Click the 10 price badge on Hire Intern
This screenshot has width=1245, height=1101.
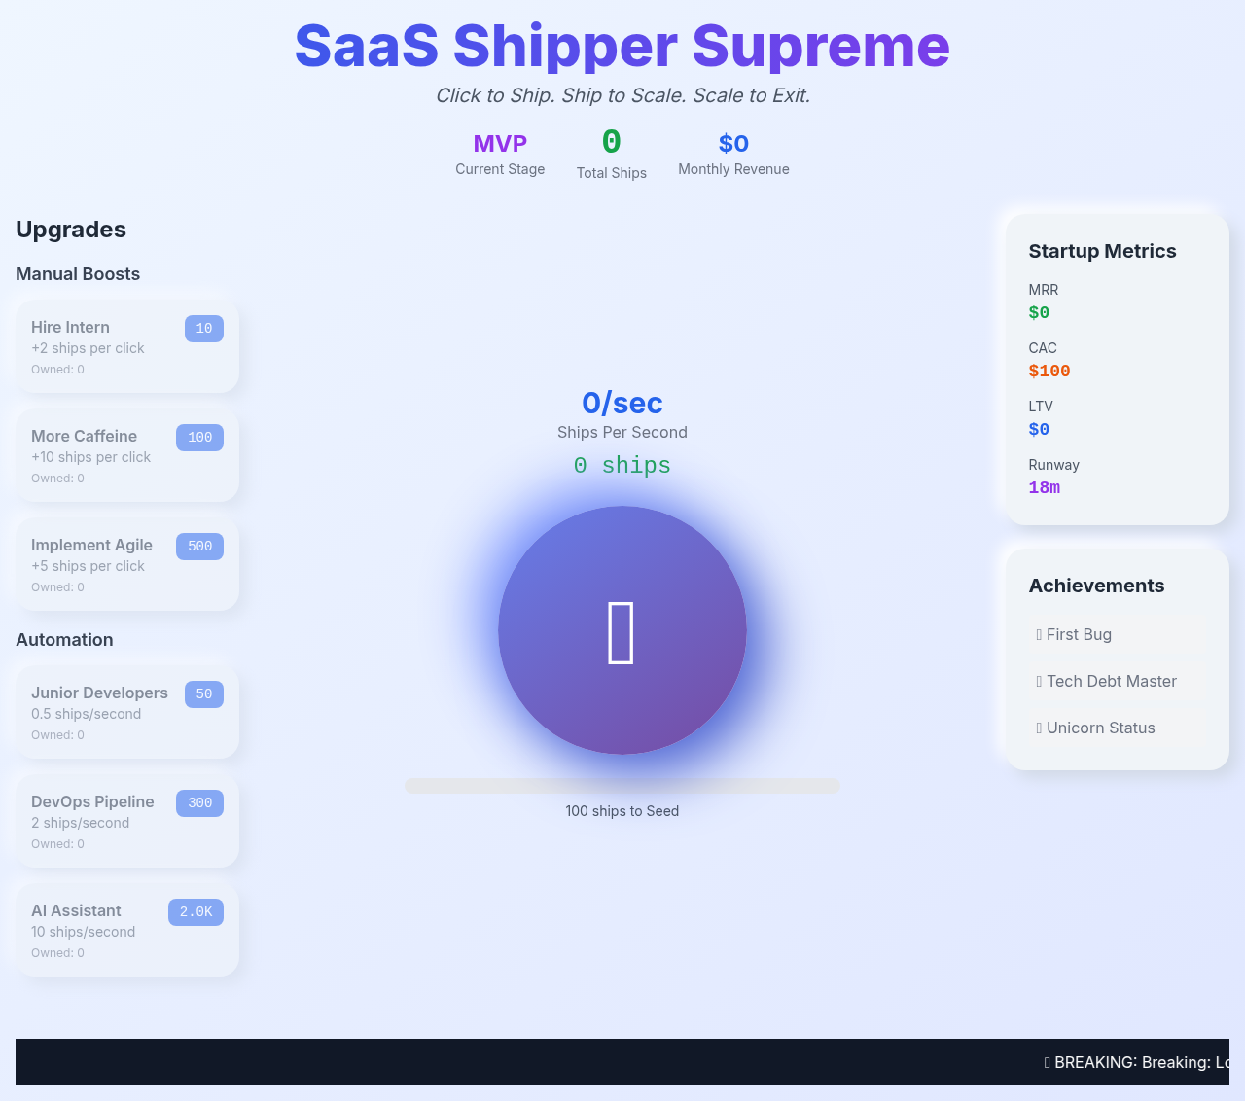(203, 329)
